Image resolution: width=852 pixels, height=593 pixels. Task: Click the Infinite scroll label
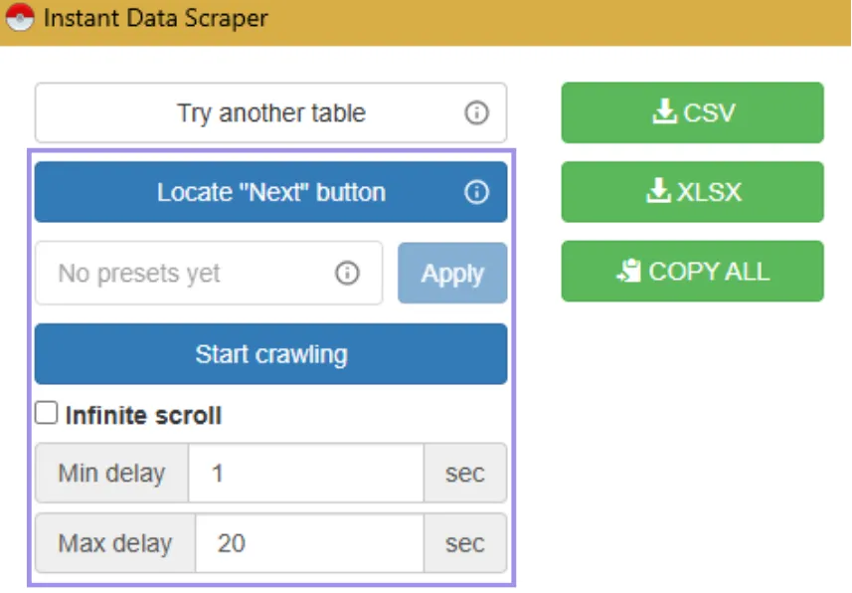point(143,415)
